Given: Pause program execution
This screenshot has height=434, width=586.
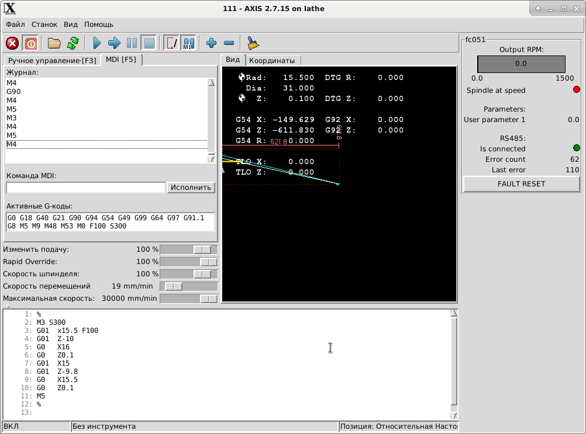Looking at the screenshot, I should (132, 43).
